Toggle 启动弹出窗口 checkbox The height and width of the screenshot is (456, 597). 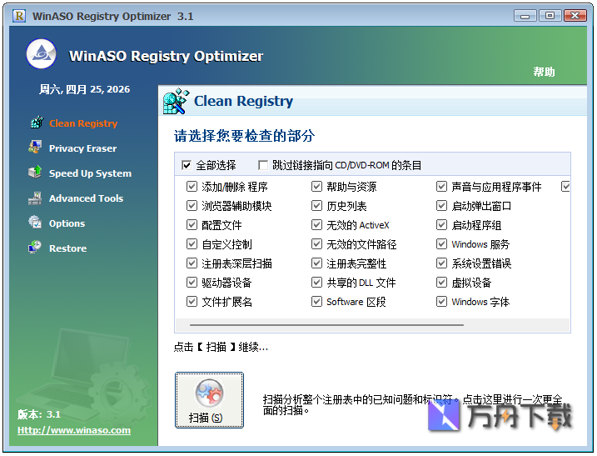click(441, 206)
